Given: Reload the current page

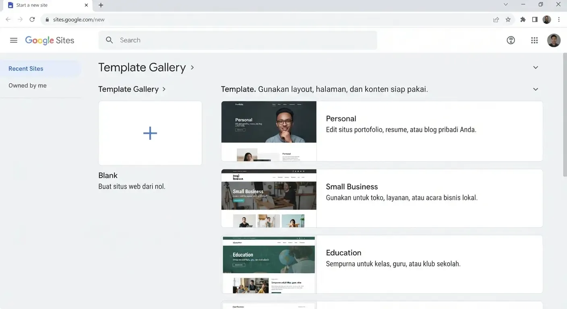Looking at the screenshot, I should tap(32, 19).
